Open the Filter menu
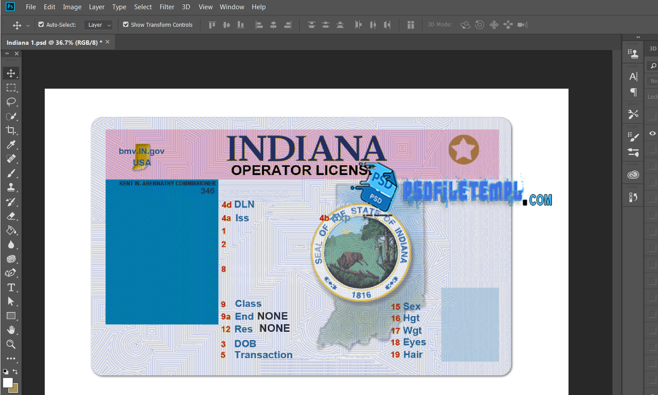This screenshot has height=395, width=658. click(167, 7)
